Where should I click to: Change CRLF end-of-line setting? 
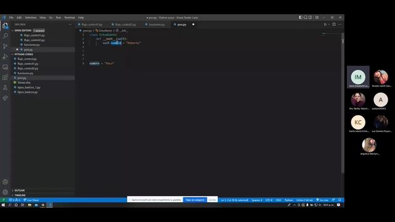[x=278, y=200]
